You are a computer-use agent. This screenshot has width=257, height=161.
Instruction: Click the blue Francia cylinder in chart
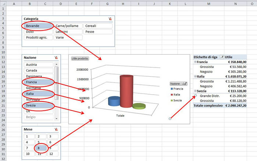pos(114,101)
